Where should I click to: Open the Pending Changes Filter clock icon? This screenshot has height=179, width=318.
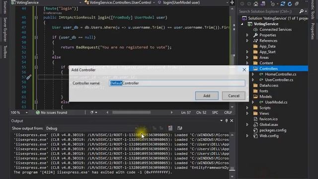pyautogui.click(x=273, y=4)
